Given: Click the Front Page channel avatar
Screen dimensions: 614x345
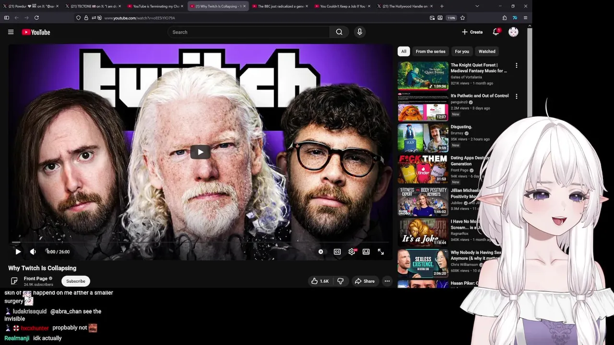Looking at the screenshot, I should [14, 281].
